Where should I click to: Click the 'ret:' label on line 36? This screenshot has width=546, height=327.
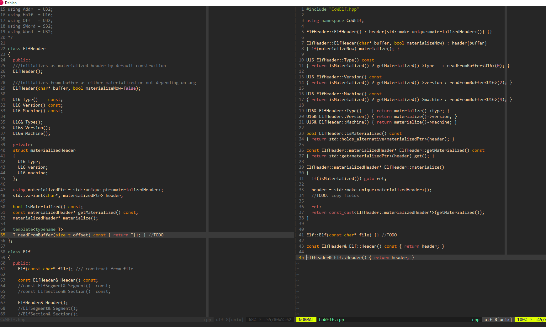pyautogui.click(x=316, y=207)
